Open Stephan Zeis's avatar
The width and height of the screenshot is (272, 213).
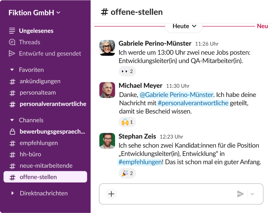coord(107,141)
